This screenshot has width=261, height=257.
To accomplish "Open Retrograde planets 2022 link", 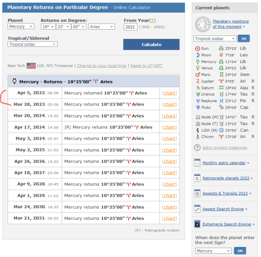I will point(226,178).
